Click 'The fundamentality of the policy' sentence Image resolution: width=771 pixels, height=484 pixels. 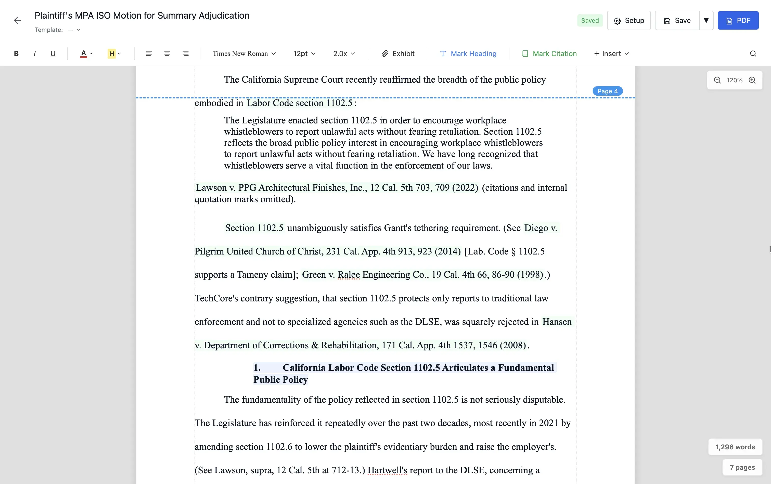(x=395, y=400)
